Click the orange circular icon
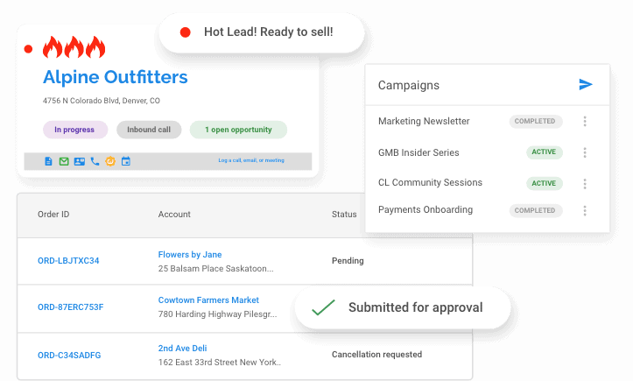Screen dimensions: 633x381 (x=109, y=161)
